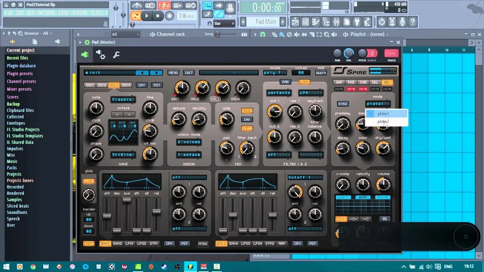
Task: Toggle mute under the PHS effect tab
Action: pos(351,89)
